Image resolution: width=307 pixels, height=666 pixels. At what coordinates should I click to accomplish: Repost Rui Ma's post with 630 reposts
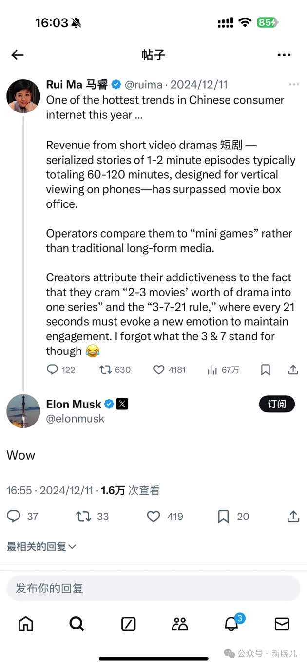coord(106,370)
